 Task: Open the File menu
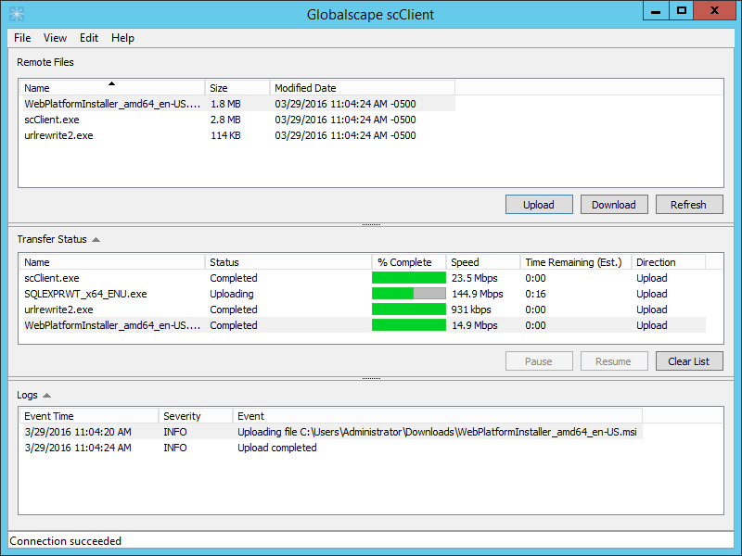click(x=22, y=38)
